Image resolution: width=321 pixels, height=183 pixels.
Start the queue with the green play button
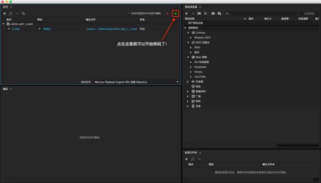pos(176,13)
